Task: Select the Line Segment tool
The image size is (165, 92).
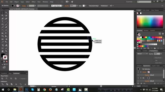Action: (6, 21)
